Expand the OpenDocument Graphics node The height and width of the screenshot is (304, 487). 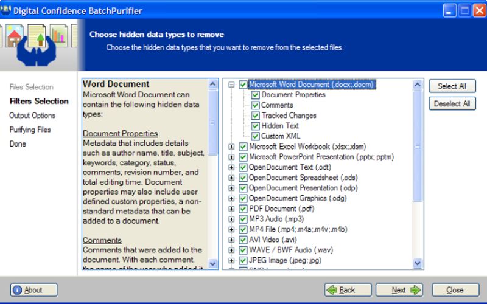231,199
